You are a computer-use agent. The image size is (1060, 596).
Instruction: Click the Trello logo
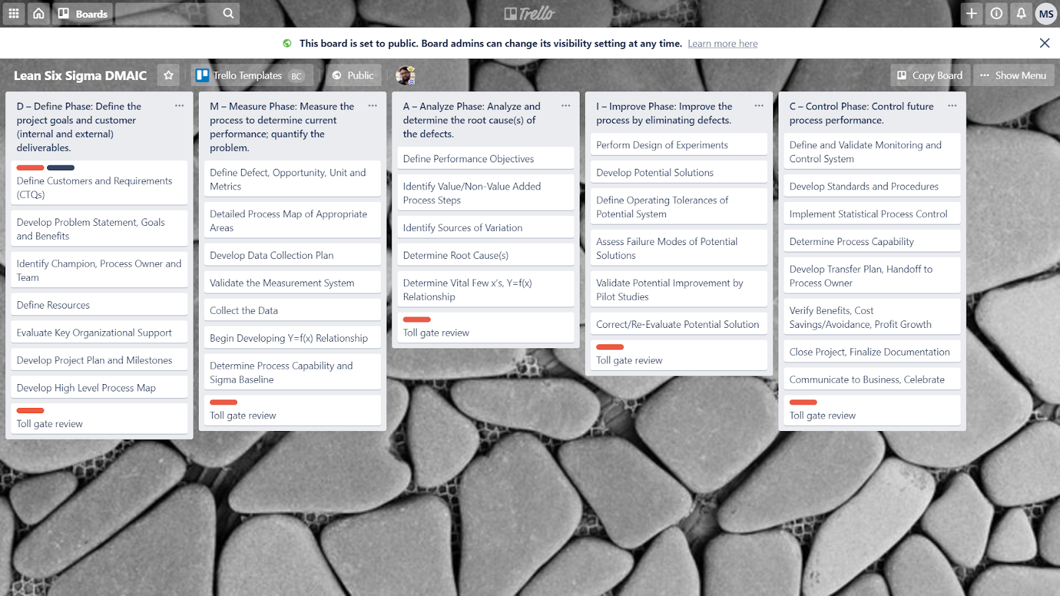[x=530, y=13]
